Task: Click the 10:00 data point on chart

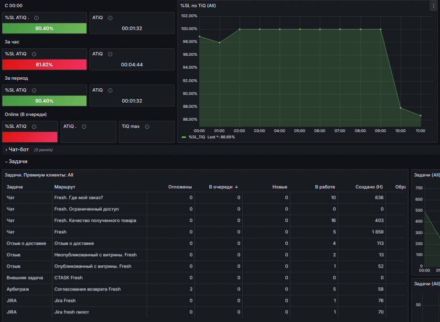Action: (x=401, y=108)
